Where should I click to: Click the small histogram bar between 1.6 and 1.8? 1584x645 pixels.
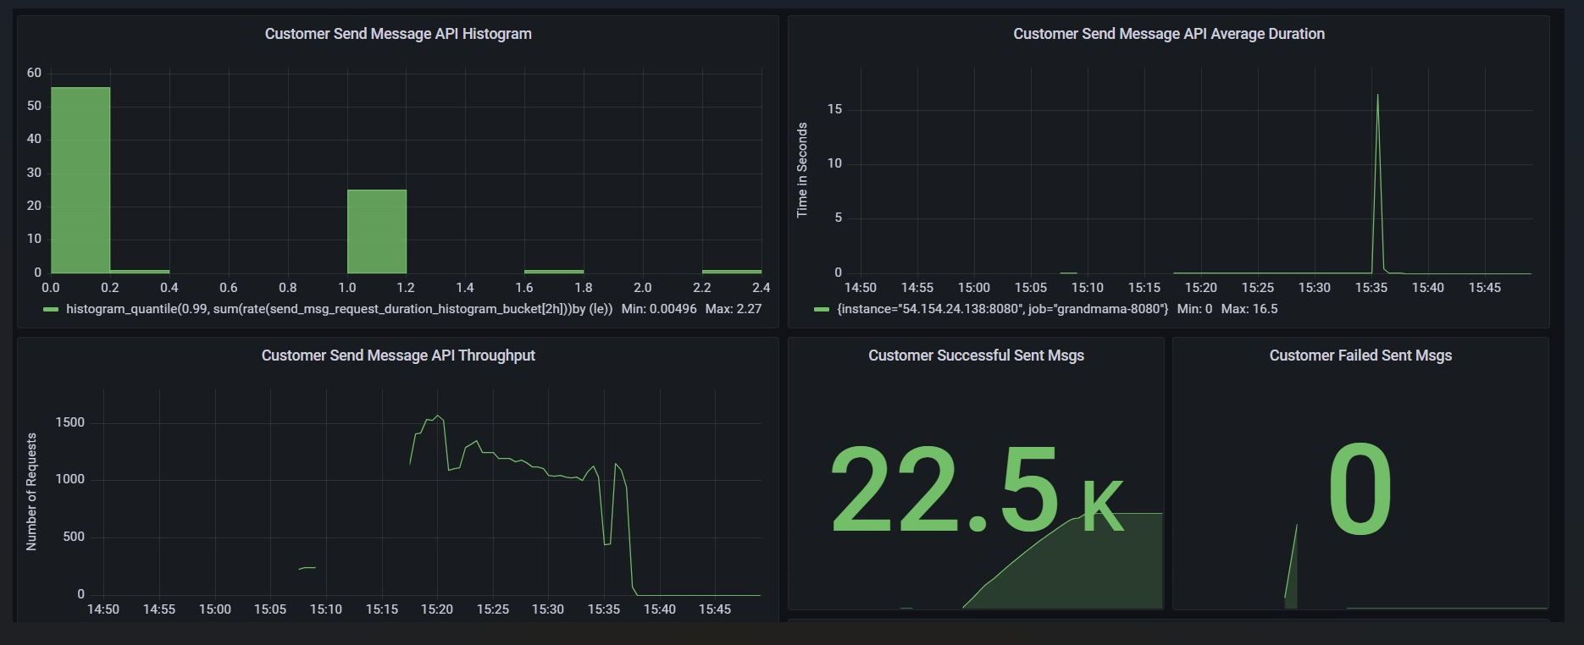coord(554,271)
